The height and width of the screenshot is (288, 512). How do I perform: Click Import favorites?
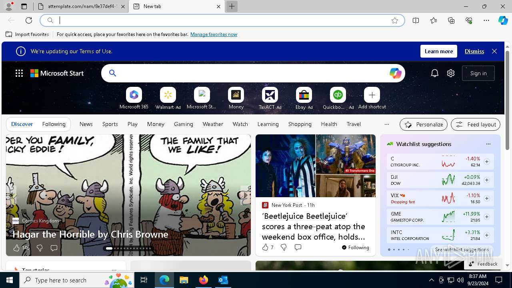pyautogui.click(x=27, y=34)
